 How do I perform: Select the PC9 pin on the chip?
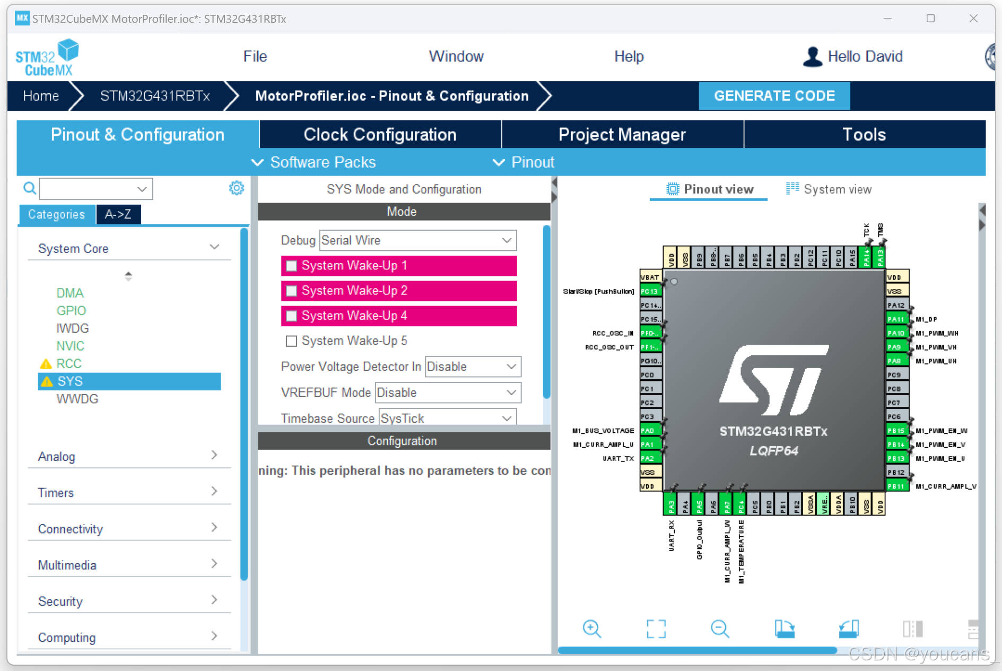pyautogui.click(x=897, y=374)
